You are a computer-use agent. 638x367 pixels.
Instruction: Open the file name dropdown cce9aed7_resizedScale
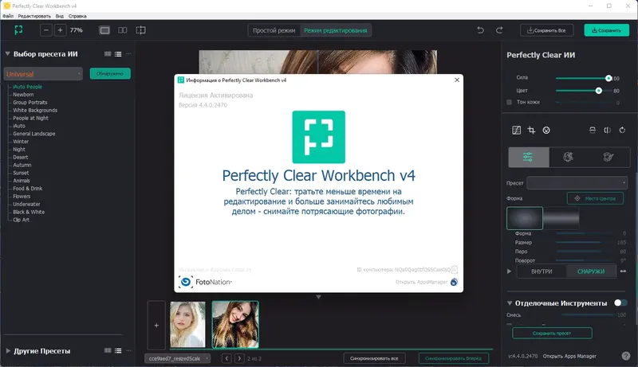click(x=178, y=358)
